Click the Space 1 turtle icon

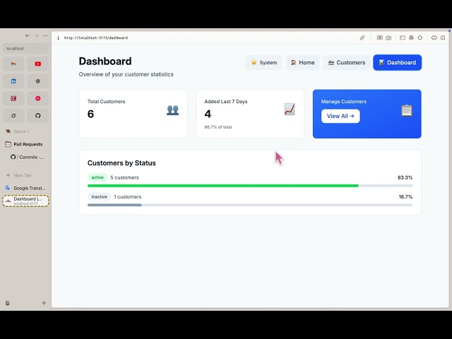tap(8, 131)
